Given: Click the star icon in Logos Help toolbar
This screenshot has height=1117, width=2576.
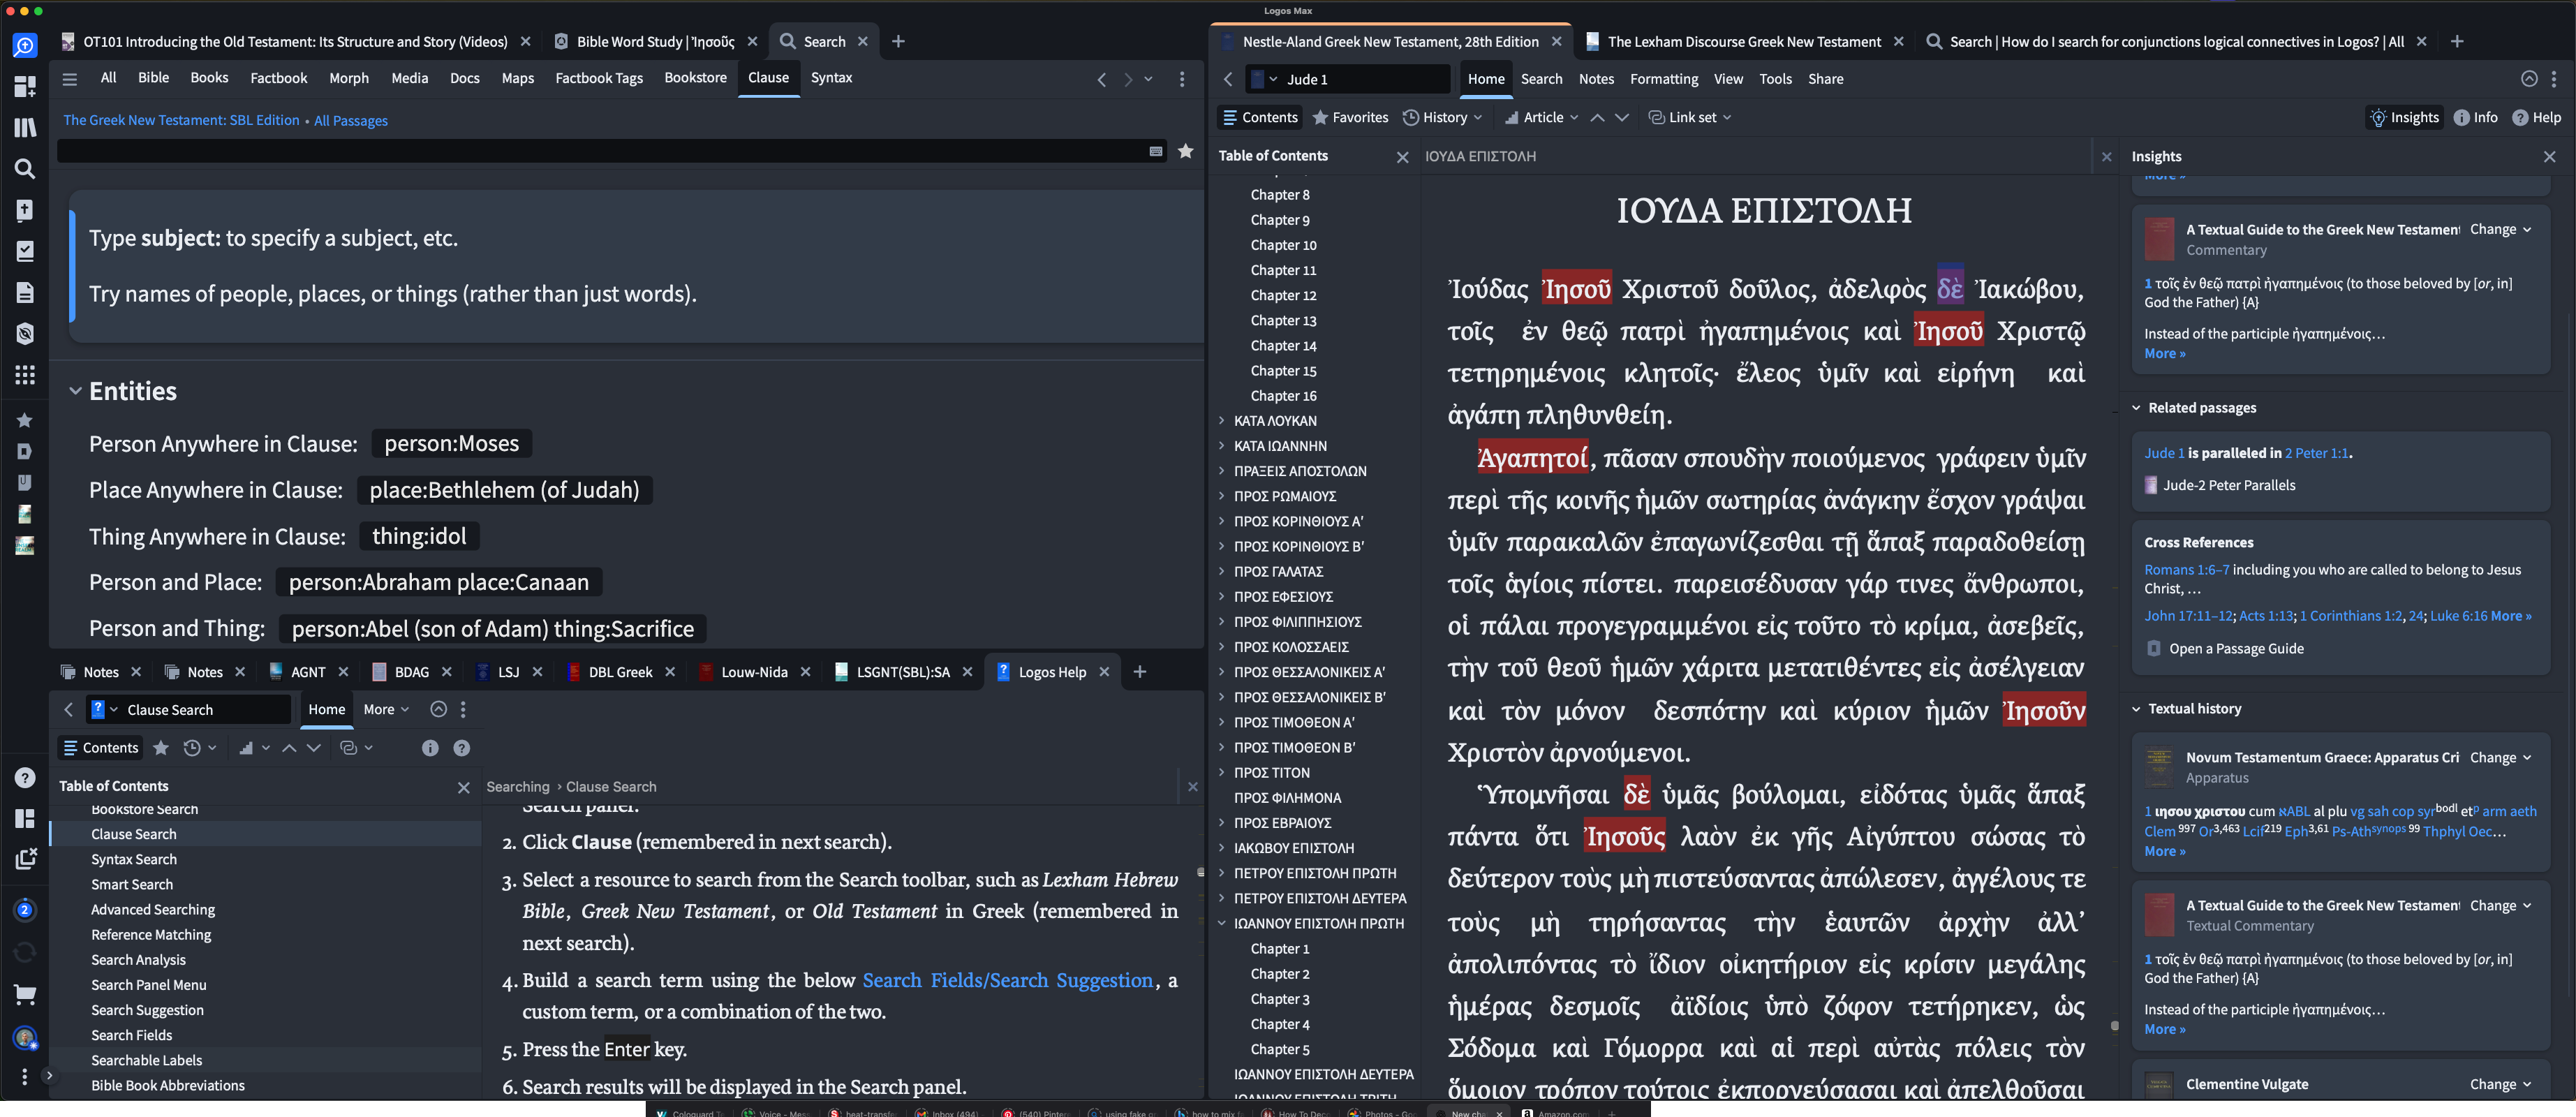Looking at the screenshot, I should (x=161, y=747).
